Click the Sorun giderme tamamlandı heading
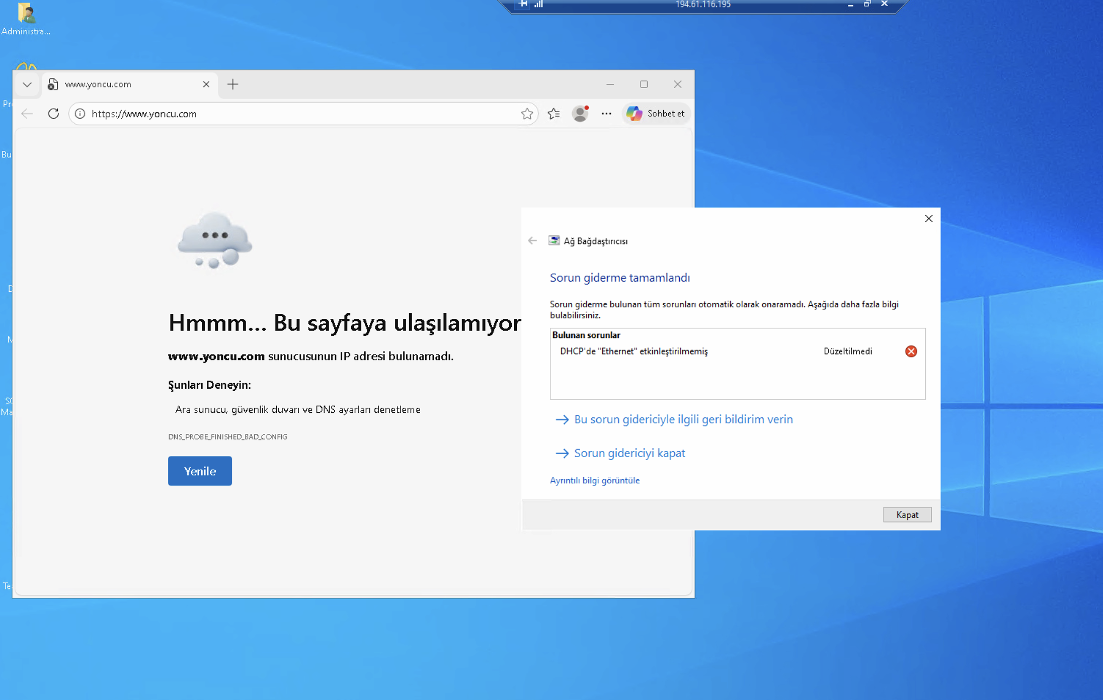Viewport: 1103px width, 700px height. 619,278
